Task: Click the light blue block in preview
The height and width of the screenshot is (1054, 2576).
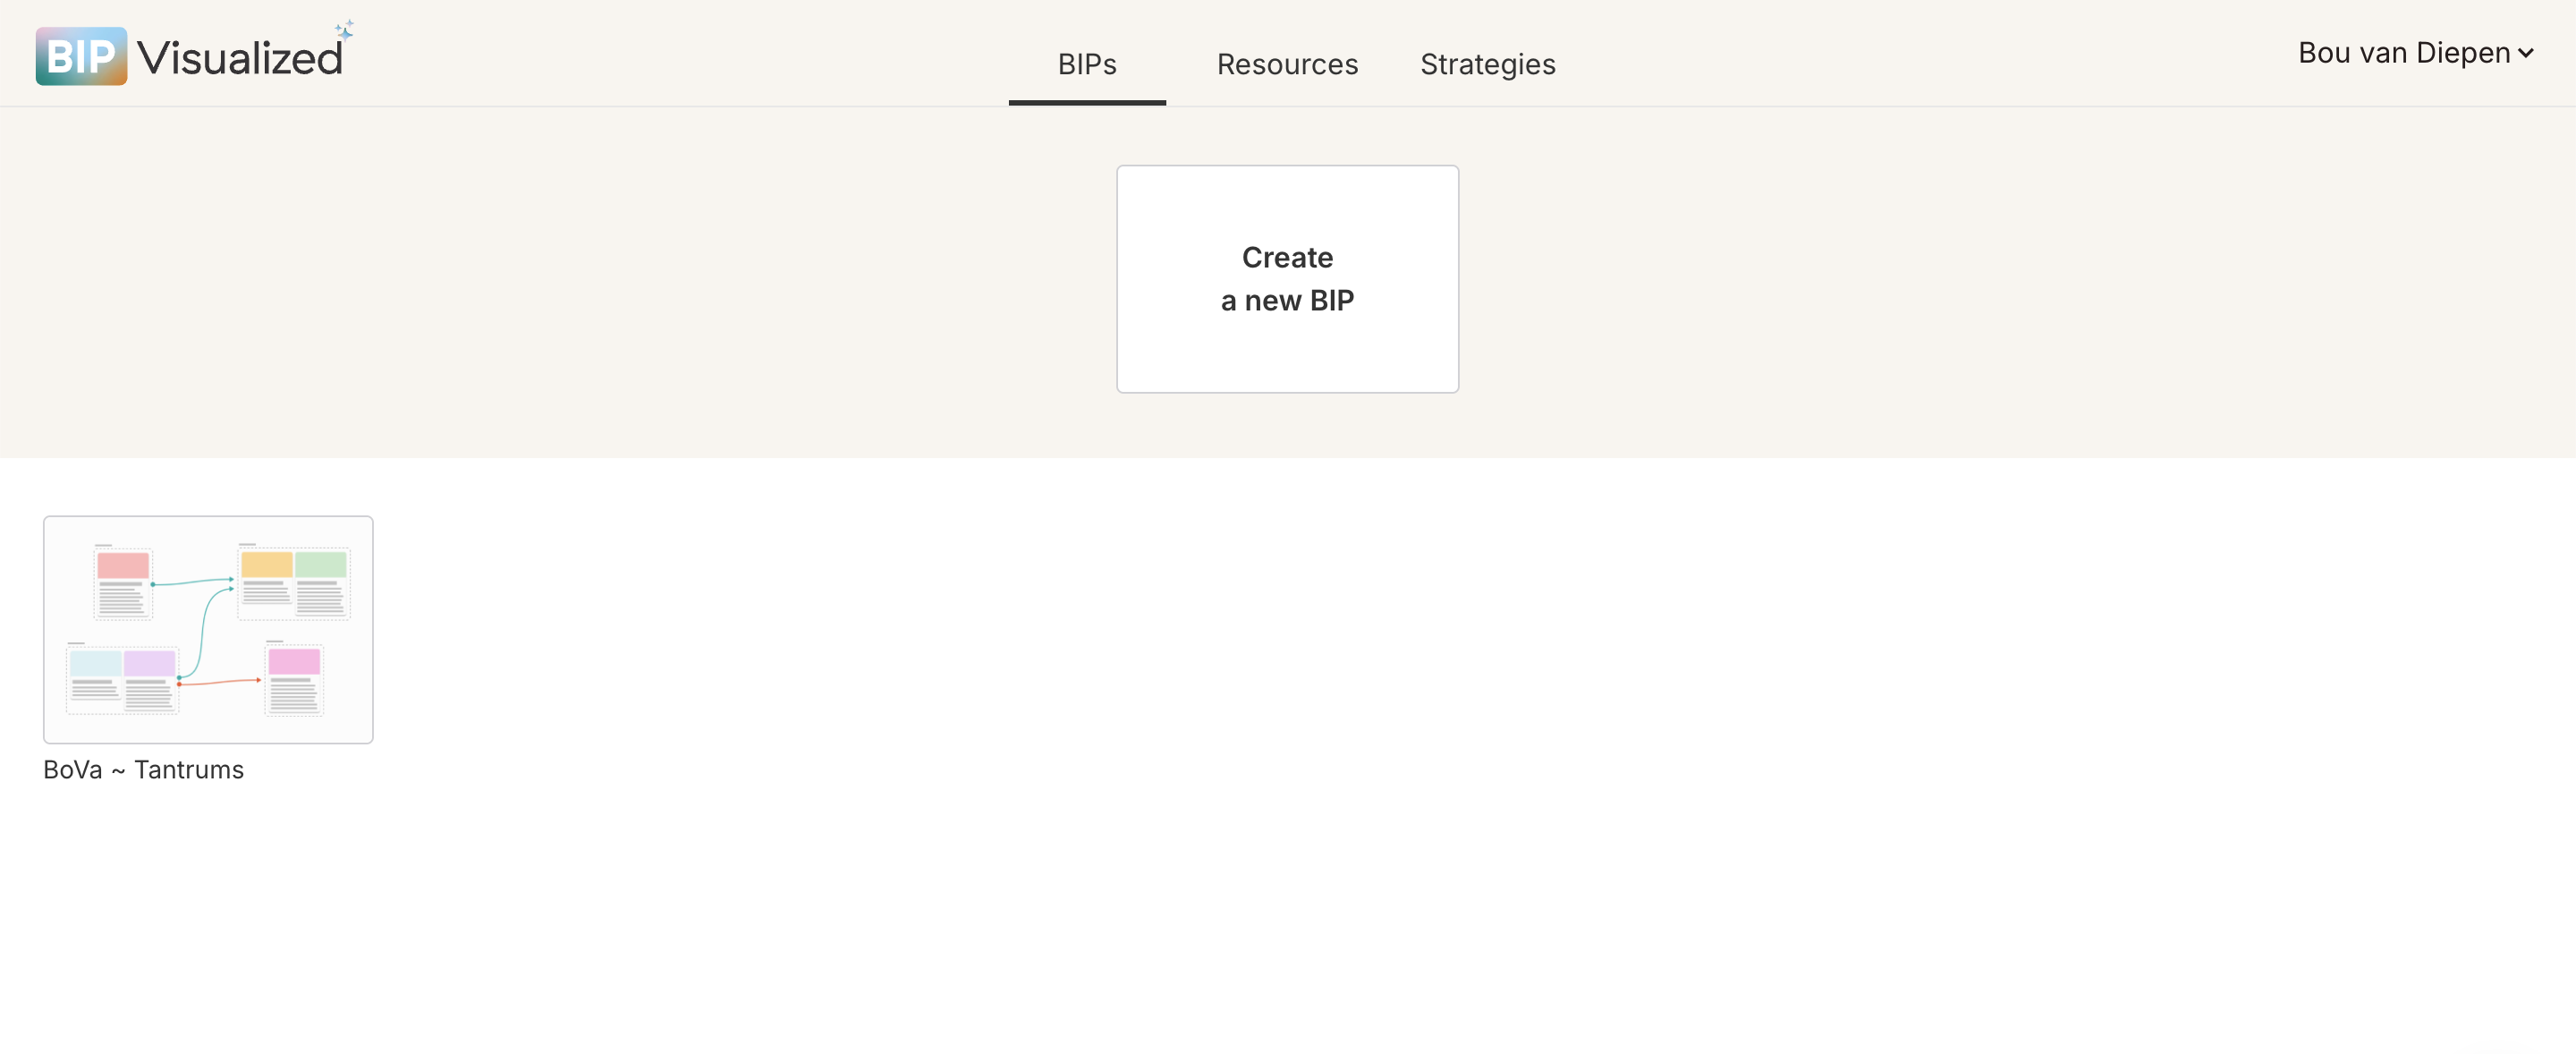Action: 95,664
